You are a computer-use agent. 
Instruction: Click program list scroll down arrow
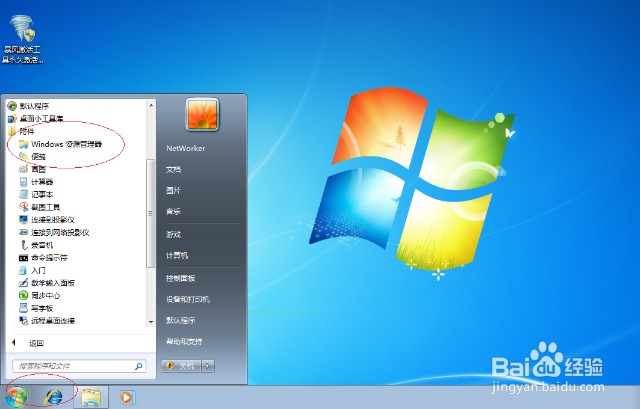[151, 322]
